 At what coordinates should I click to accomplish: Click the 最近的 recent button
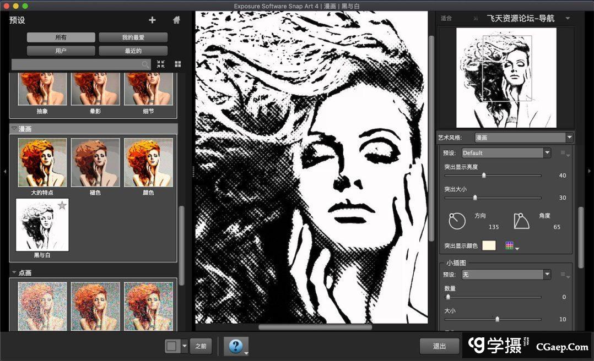tap(133, 51)
